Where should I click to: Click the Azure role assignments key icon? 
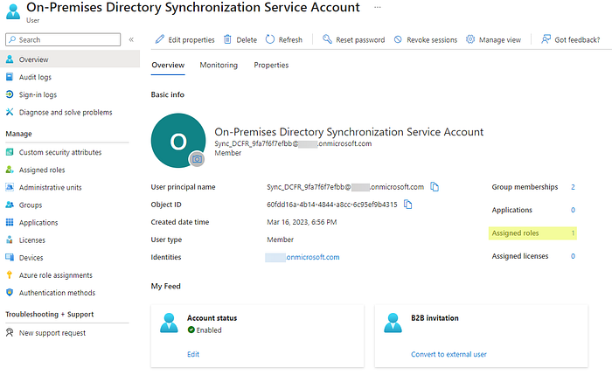coord(10,275)
